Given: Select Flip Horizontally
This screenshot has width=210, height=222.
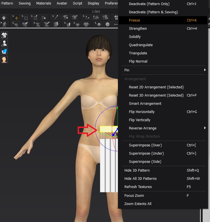Looking at the screenshot, I should [163, 112].
